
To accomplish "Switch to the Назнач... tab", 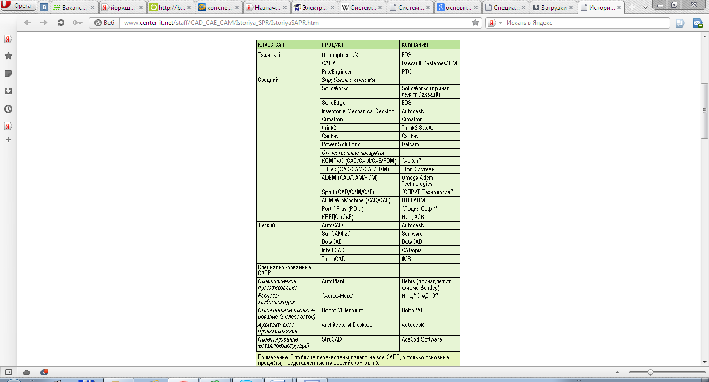I will click(267, 8).
